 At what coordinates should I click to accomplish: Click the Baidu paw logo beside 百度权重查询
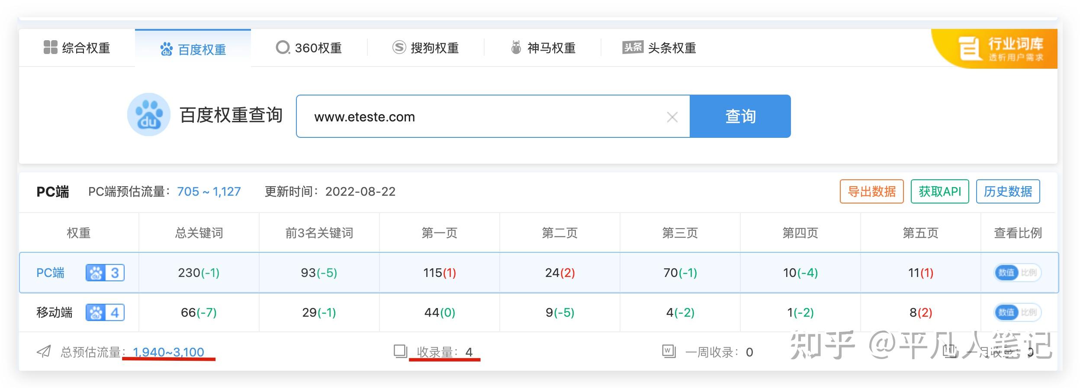click(x=148, y=114)
